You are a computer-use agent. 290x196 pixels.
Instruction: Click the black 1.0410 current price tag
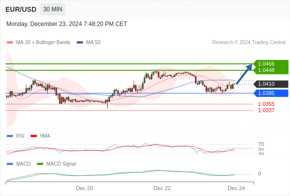coord(271,84)
